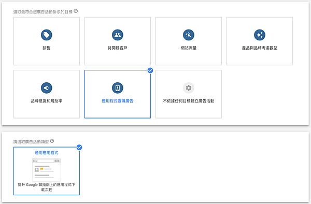Click heading 選取最符合您廣告活動訴求的目標
311x204 pixels.
43,12
